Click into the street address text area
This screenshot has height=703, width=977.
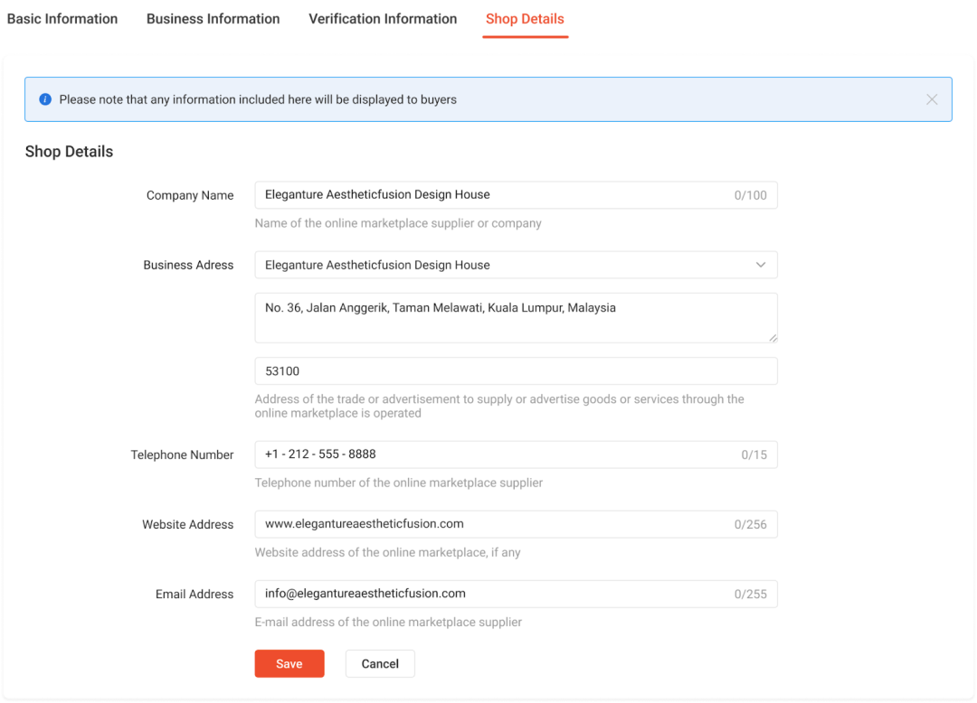click(x=516, y=317)
